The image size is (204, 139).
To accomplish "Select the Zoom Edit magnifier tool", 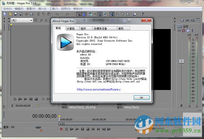I will (128, 14).
